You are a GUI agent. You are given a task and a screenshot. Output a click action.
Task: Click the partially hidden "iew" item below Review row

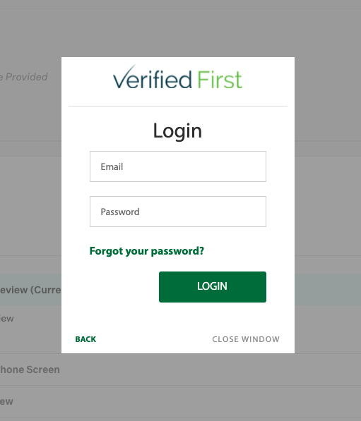(7, 319)
